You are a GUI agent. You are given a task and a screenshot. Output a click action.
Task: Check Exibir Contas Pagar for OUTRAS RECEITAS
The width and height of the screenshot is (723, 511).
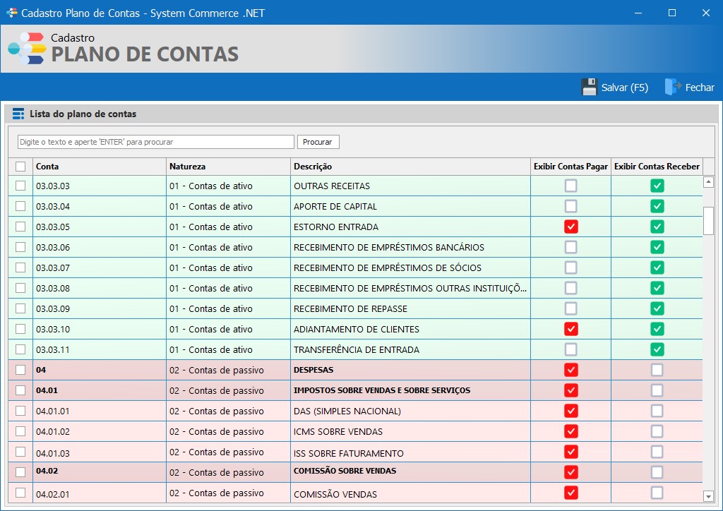point(570,186)
